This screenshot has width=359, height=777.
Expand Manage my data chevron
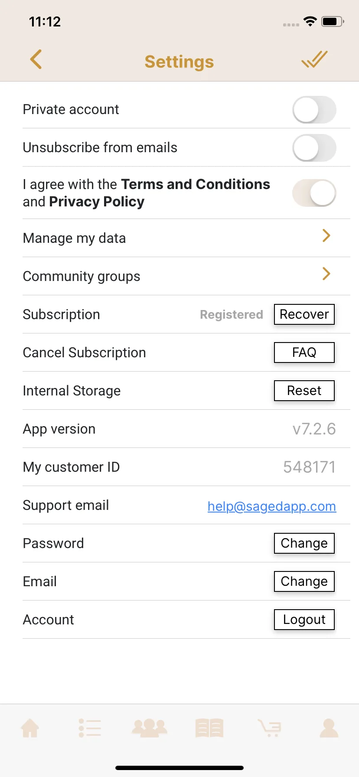[326, 235]
